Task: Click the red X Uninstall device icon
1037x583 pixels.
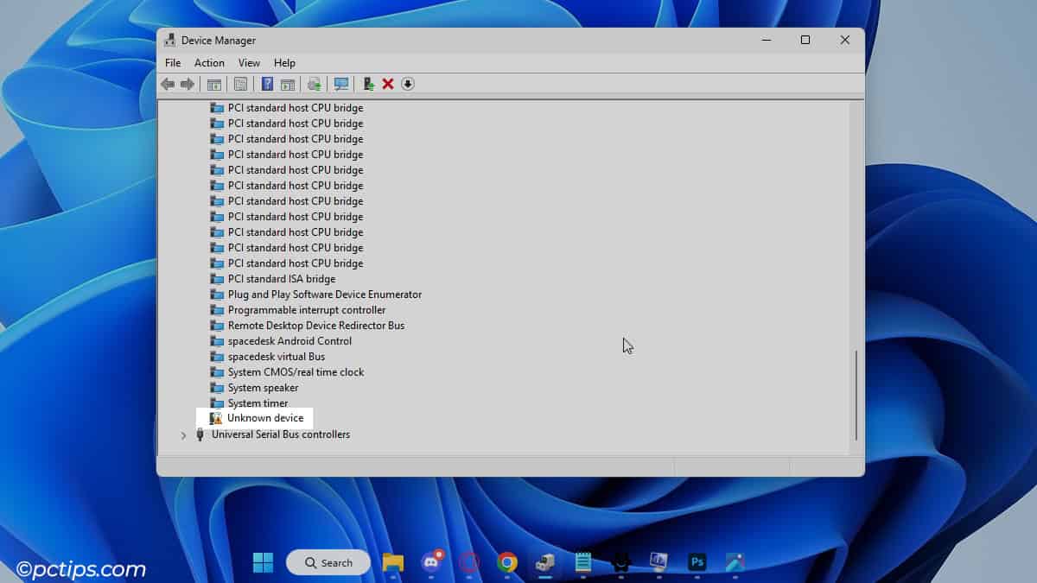Action: 388,84
